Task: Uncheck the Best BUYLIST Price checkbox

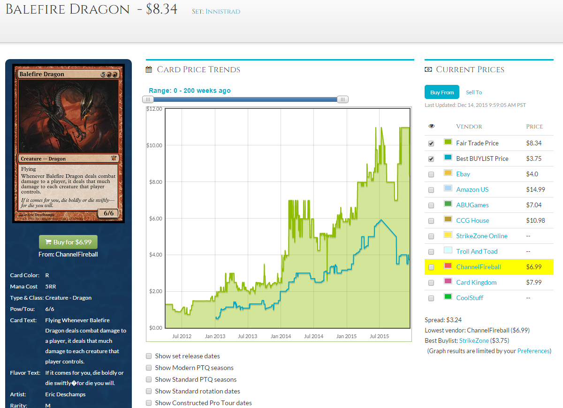Action: [431, 159]
